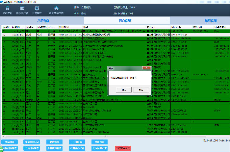
Task: Open the 公司管理 toolbar item
Action: tap(37, 8)
